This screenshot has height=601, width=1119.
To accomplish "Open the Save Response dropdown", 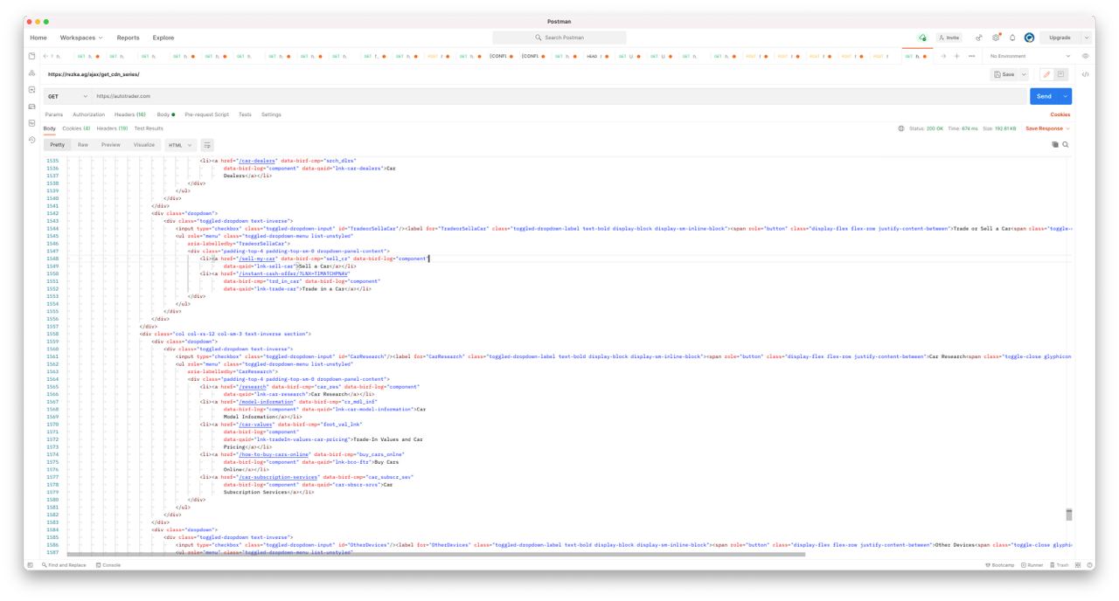I will 1047,128.
